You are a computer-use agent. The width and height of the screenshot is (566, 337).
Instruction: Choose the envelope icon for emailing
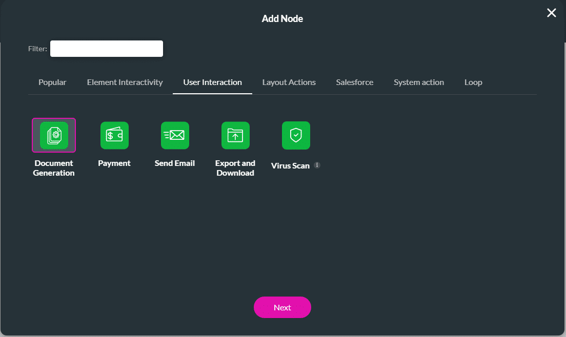(x=175, y=135)
